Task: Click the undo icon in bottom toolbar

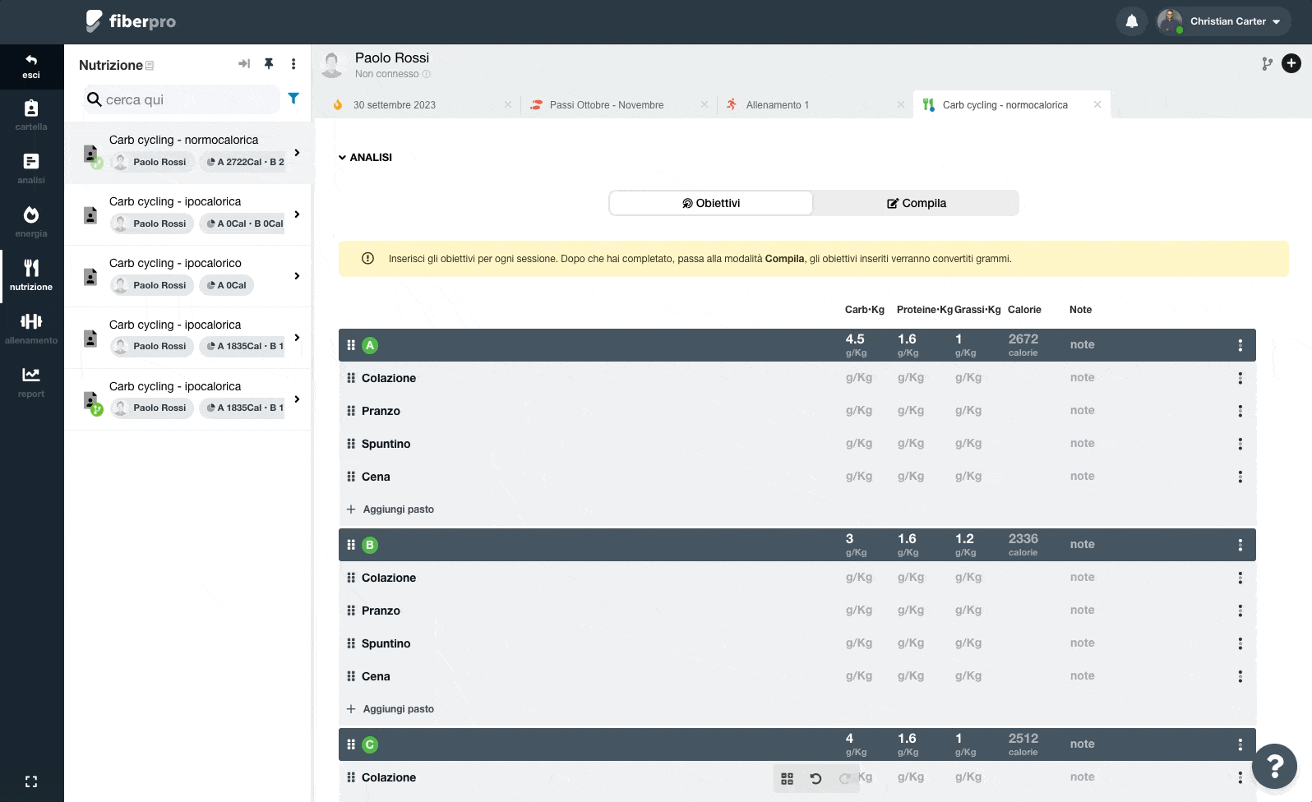Action: [815, 778]
